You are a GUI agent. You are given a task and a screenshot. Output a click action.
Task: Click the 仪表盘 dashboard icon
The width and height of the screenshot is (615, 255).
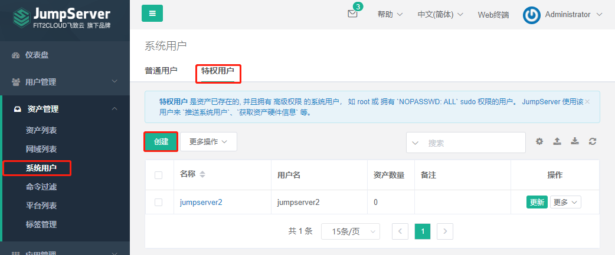pyautogui.click(x=16, y=55)
